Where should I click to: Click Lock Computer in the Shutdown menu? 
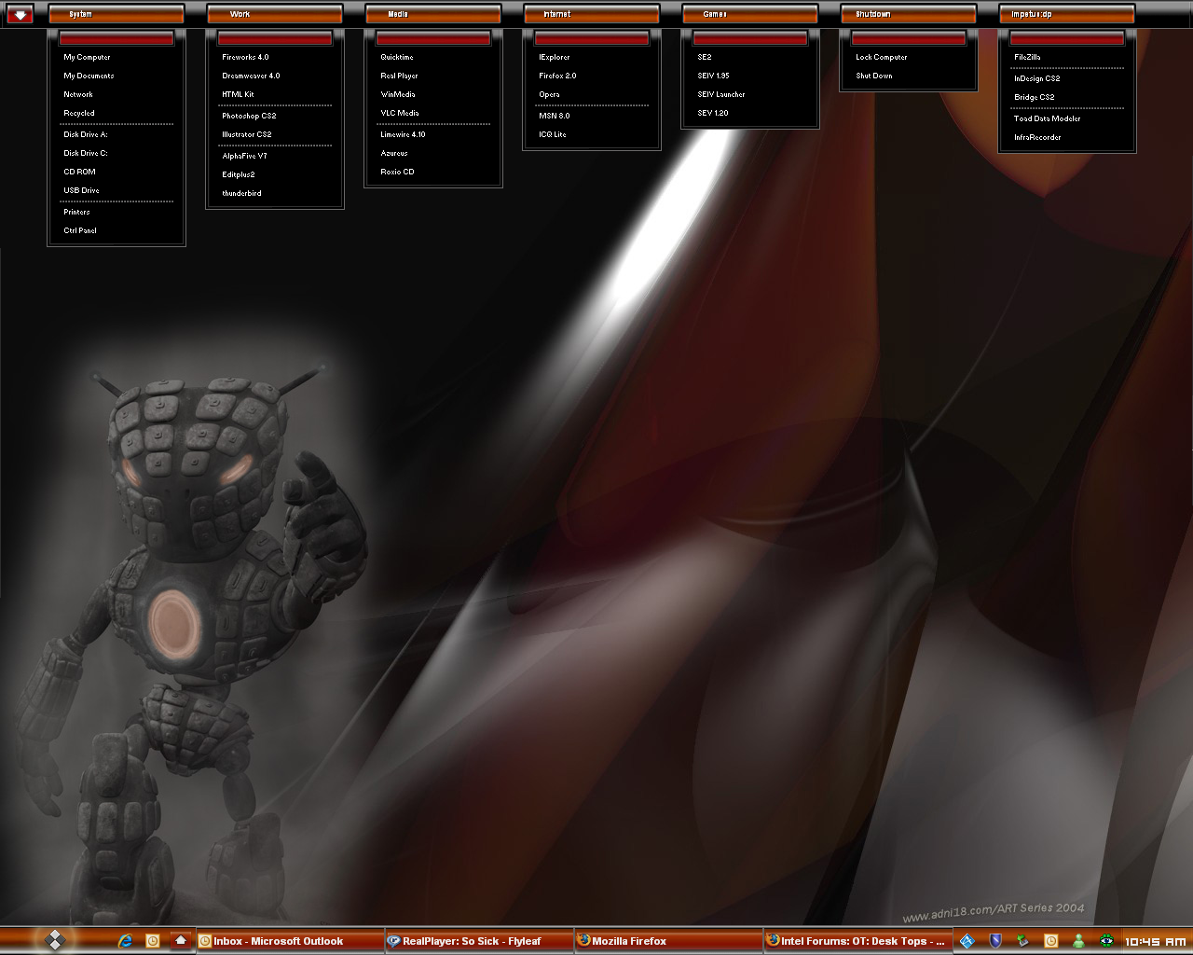pos(881,57)
